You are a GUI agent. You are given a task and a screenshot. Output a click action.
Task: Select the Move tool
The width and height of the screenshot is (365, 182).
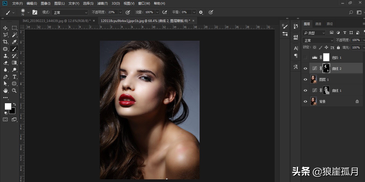(5, 28)
